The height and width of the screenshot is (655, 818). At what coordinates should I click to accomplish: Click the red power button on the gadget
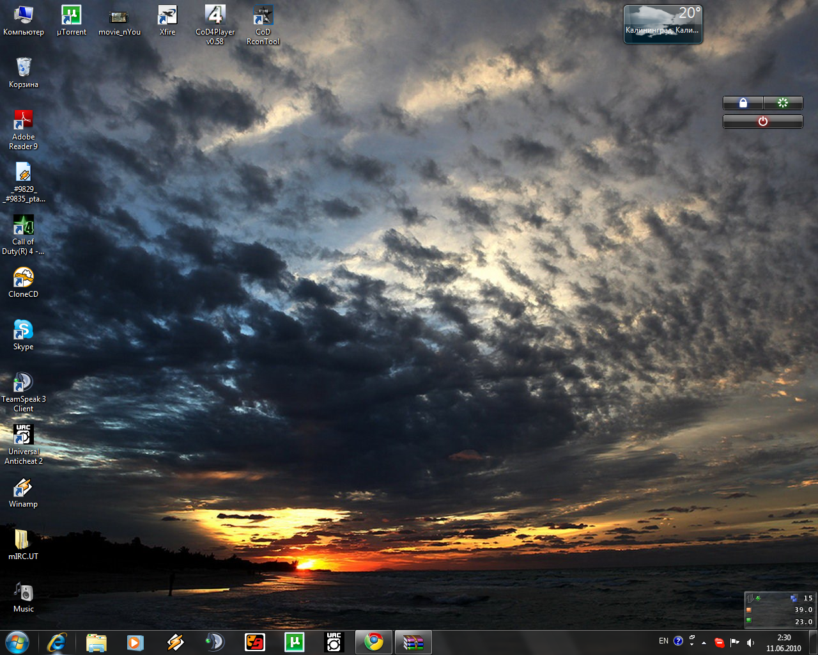tap(762, 122)
